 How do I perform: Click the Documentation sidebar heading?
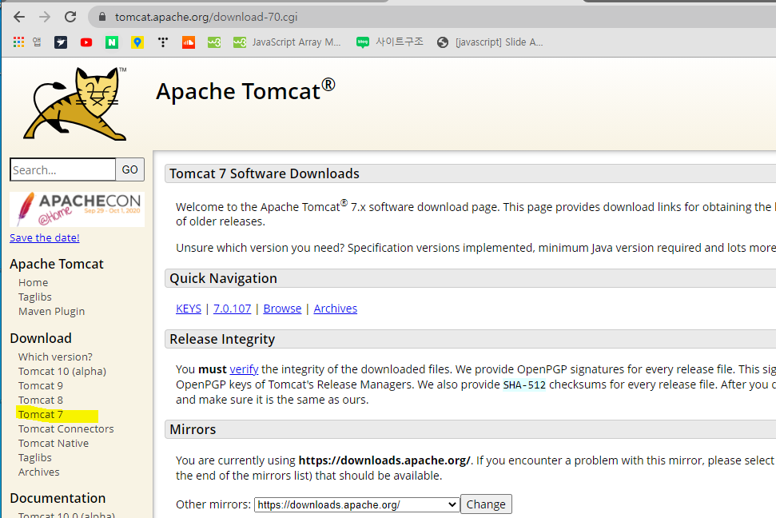(x=58, y=498)
